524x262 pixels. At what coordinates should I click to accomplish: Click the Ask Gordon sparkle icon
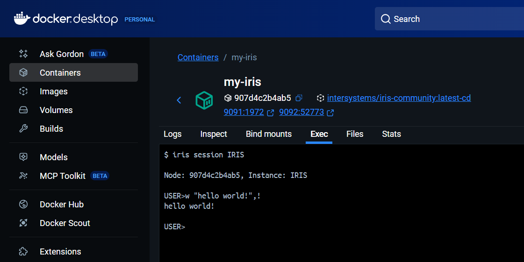pos(23,54)
